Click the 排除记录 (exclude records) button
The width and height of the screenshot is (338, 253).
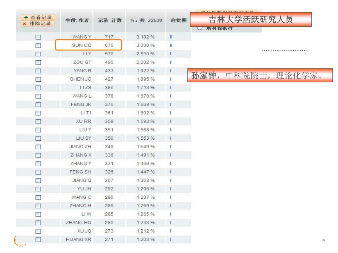click(x=38, y=23)
